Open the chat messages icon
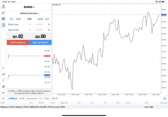The image size is (168, 117). (3, 19)
